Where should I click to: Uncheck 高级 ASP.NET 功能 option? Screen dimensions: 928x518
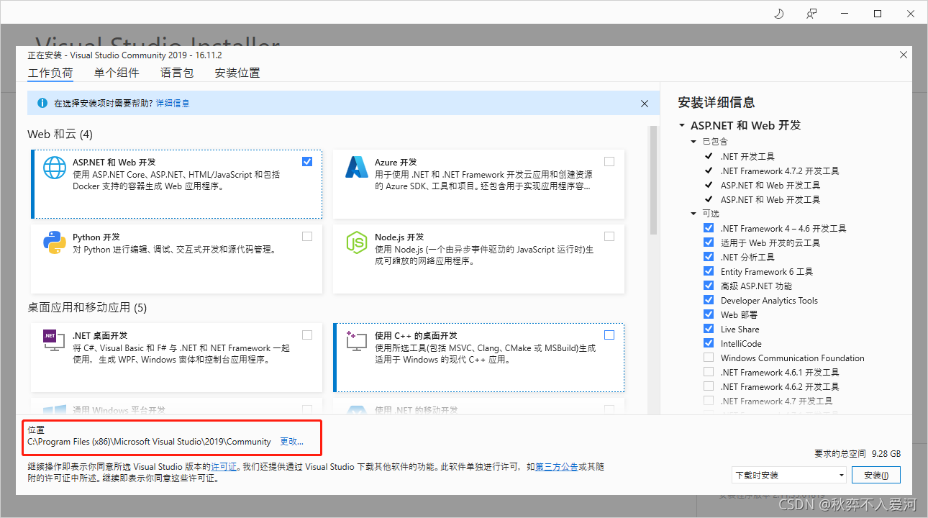coord(709,286)
